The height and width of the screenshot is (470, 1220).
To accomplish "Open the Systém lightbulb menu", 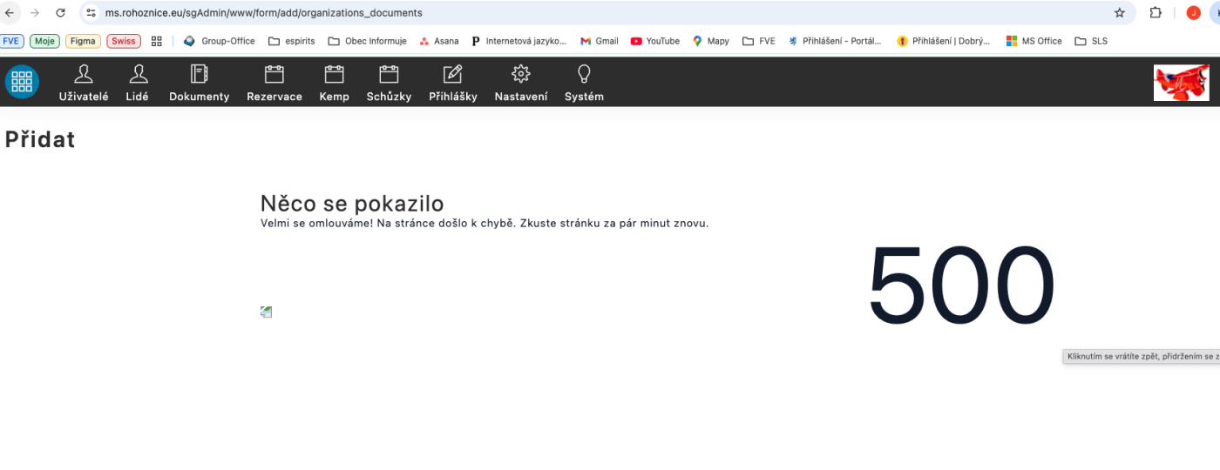I will pyautogui.click(x=584, y=75).
